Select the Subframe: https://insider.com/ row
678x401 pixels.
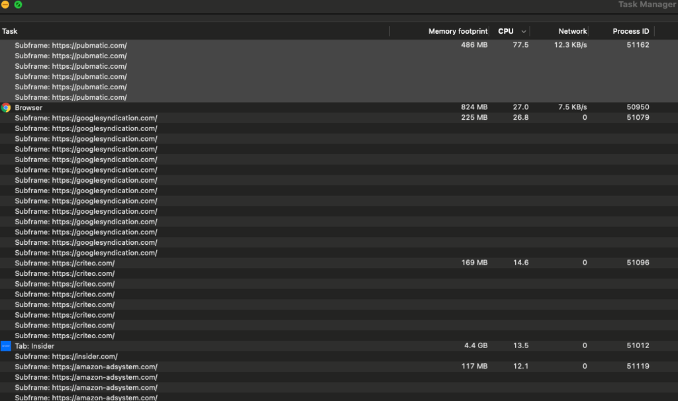pos(339,357)
